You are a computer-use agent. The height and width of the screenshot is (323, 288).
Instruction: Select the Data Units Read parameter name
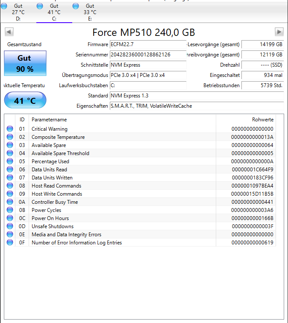pos(49,170)
